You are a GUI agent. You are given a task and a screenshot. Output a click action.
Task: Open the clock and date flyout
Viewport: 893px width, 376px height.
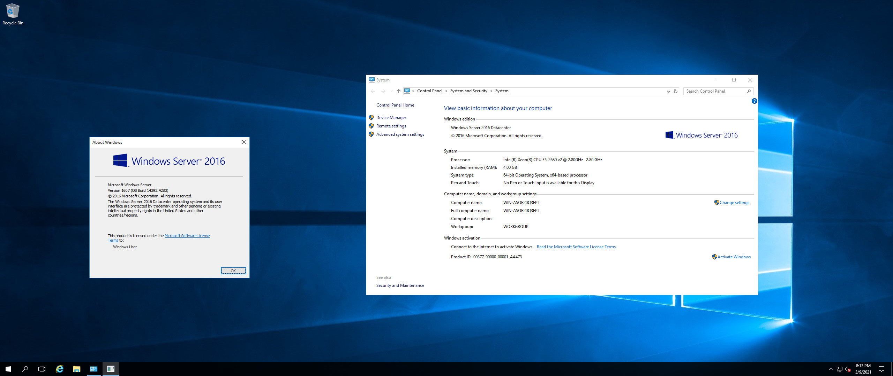click(x=863, y=369)
